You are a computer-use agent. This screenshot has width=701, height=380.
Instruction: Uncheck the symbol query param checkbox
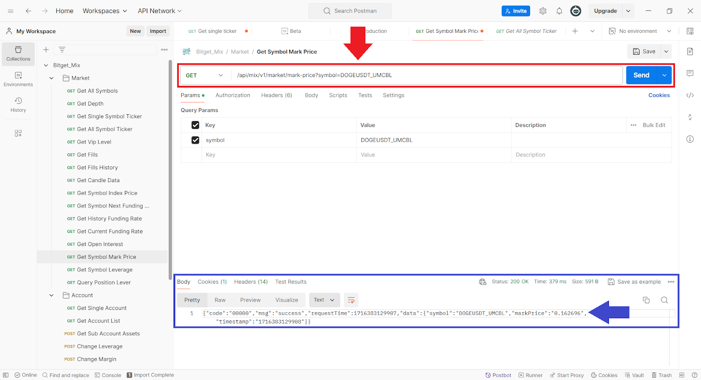click(195, 140)
